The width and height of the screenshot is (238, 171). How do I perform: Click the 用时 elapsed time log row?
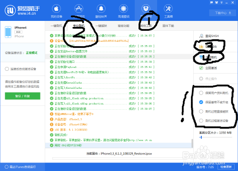tap(119, 145)
